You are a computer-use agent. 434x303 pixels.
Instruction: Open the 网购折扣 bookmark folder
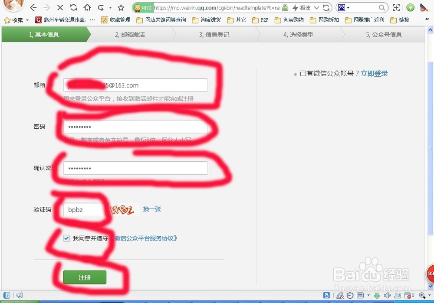324,20
